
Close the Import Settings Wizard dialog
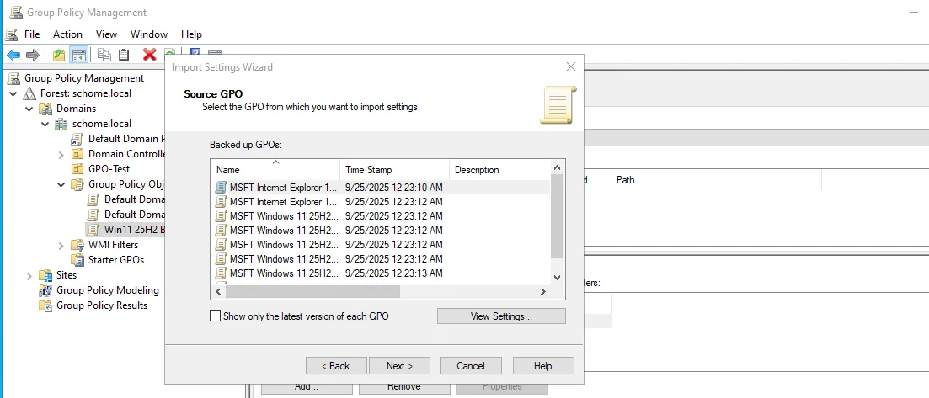570,67
